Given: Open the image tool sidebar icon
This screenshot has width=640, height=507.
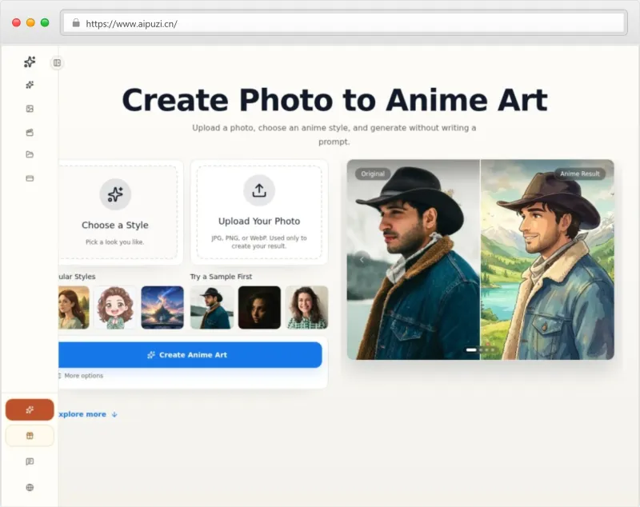Looking at the screenshot, I should (30, 109).
